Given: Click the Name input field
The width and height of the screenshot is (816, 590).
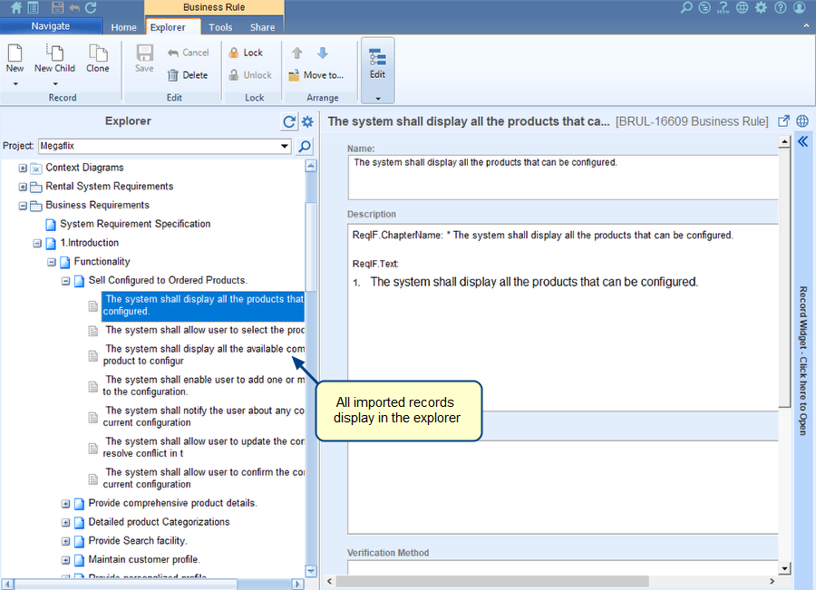Looking at the screenshot, I should coord(563,178).
